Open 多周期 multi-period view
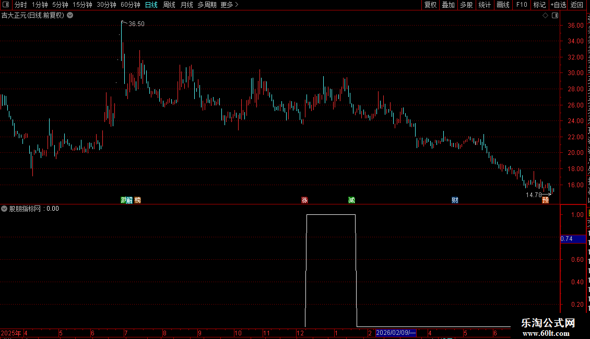This screenshot has width=590, height=339. coord(207,5)
